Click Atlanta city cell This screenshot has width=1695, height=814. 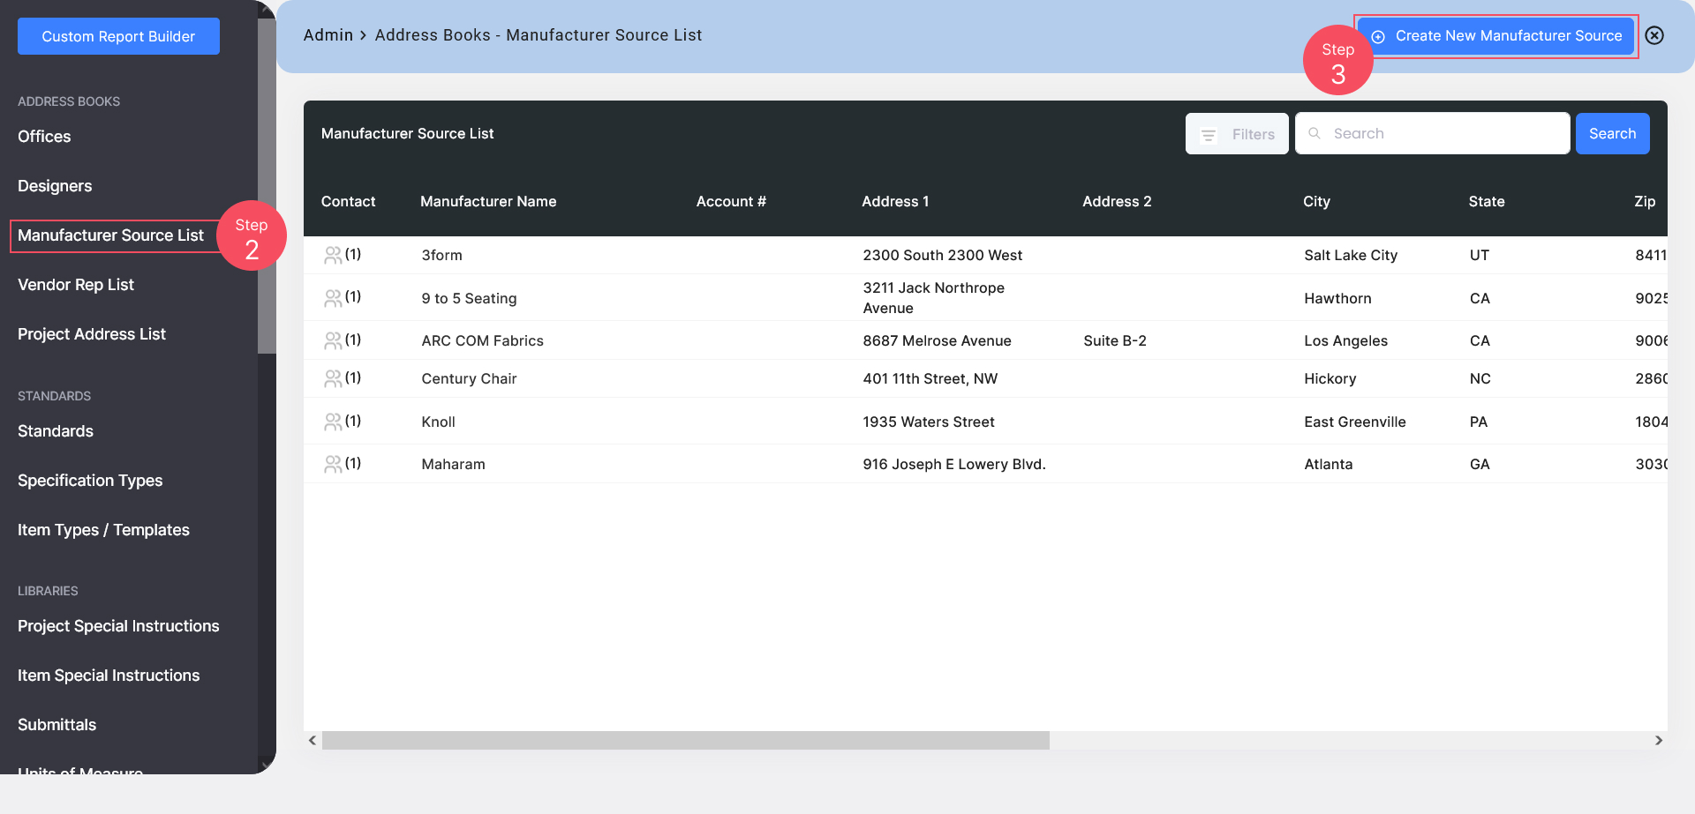coord(1328,464)
